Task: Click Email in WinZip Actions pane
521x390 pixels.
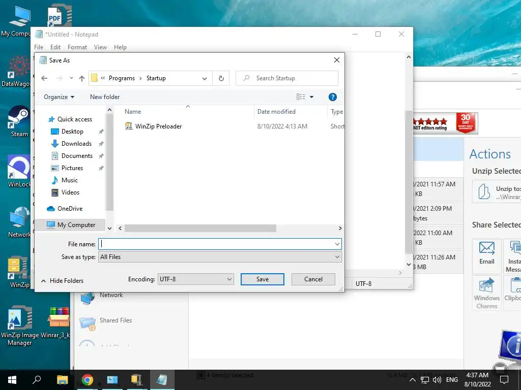Action: 487,256
